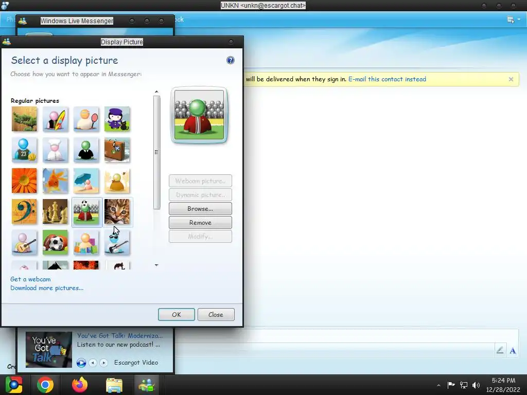Viewport: 527px width, 395px height.
Task: Click the Browse... button
Action: click(x=200, y=209)
